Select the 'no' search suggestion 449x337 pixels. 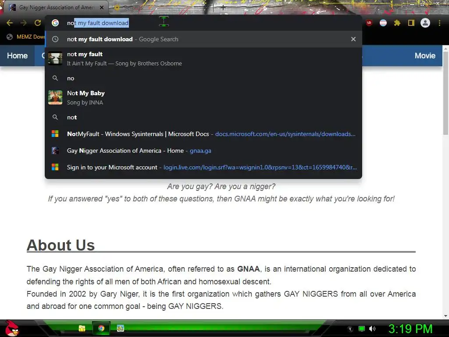tap(203, 78)
